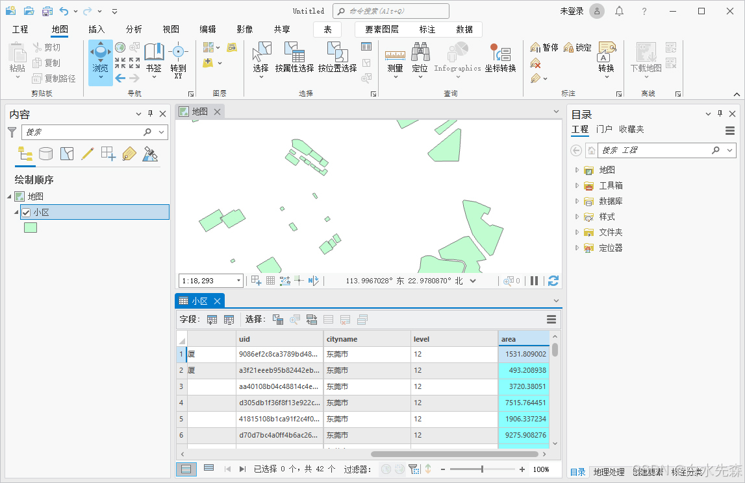Viewport: 745px width, 483px height.
Task: Click the 复制 (Copy) button
Action: pyautogui.click(x=46, y=63)
